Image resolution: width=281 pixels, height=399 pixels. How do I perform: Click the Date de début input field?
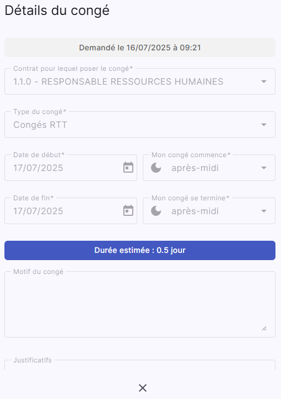click(x=71, y=168)
